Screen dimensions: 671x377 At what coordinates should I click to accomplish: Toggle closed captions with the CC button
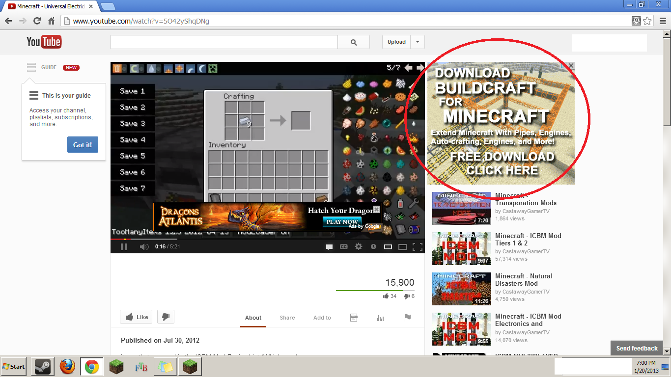344,247
